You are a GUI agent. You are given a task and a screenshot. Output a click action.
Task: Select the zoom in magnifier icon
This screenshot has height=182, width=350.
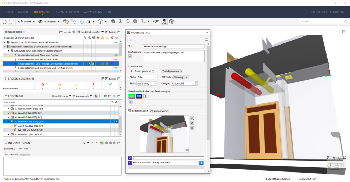120,21
